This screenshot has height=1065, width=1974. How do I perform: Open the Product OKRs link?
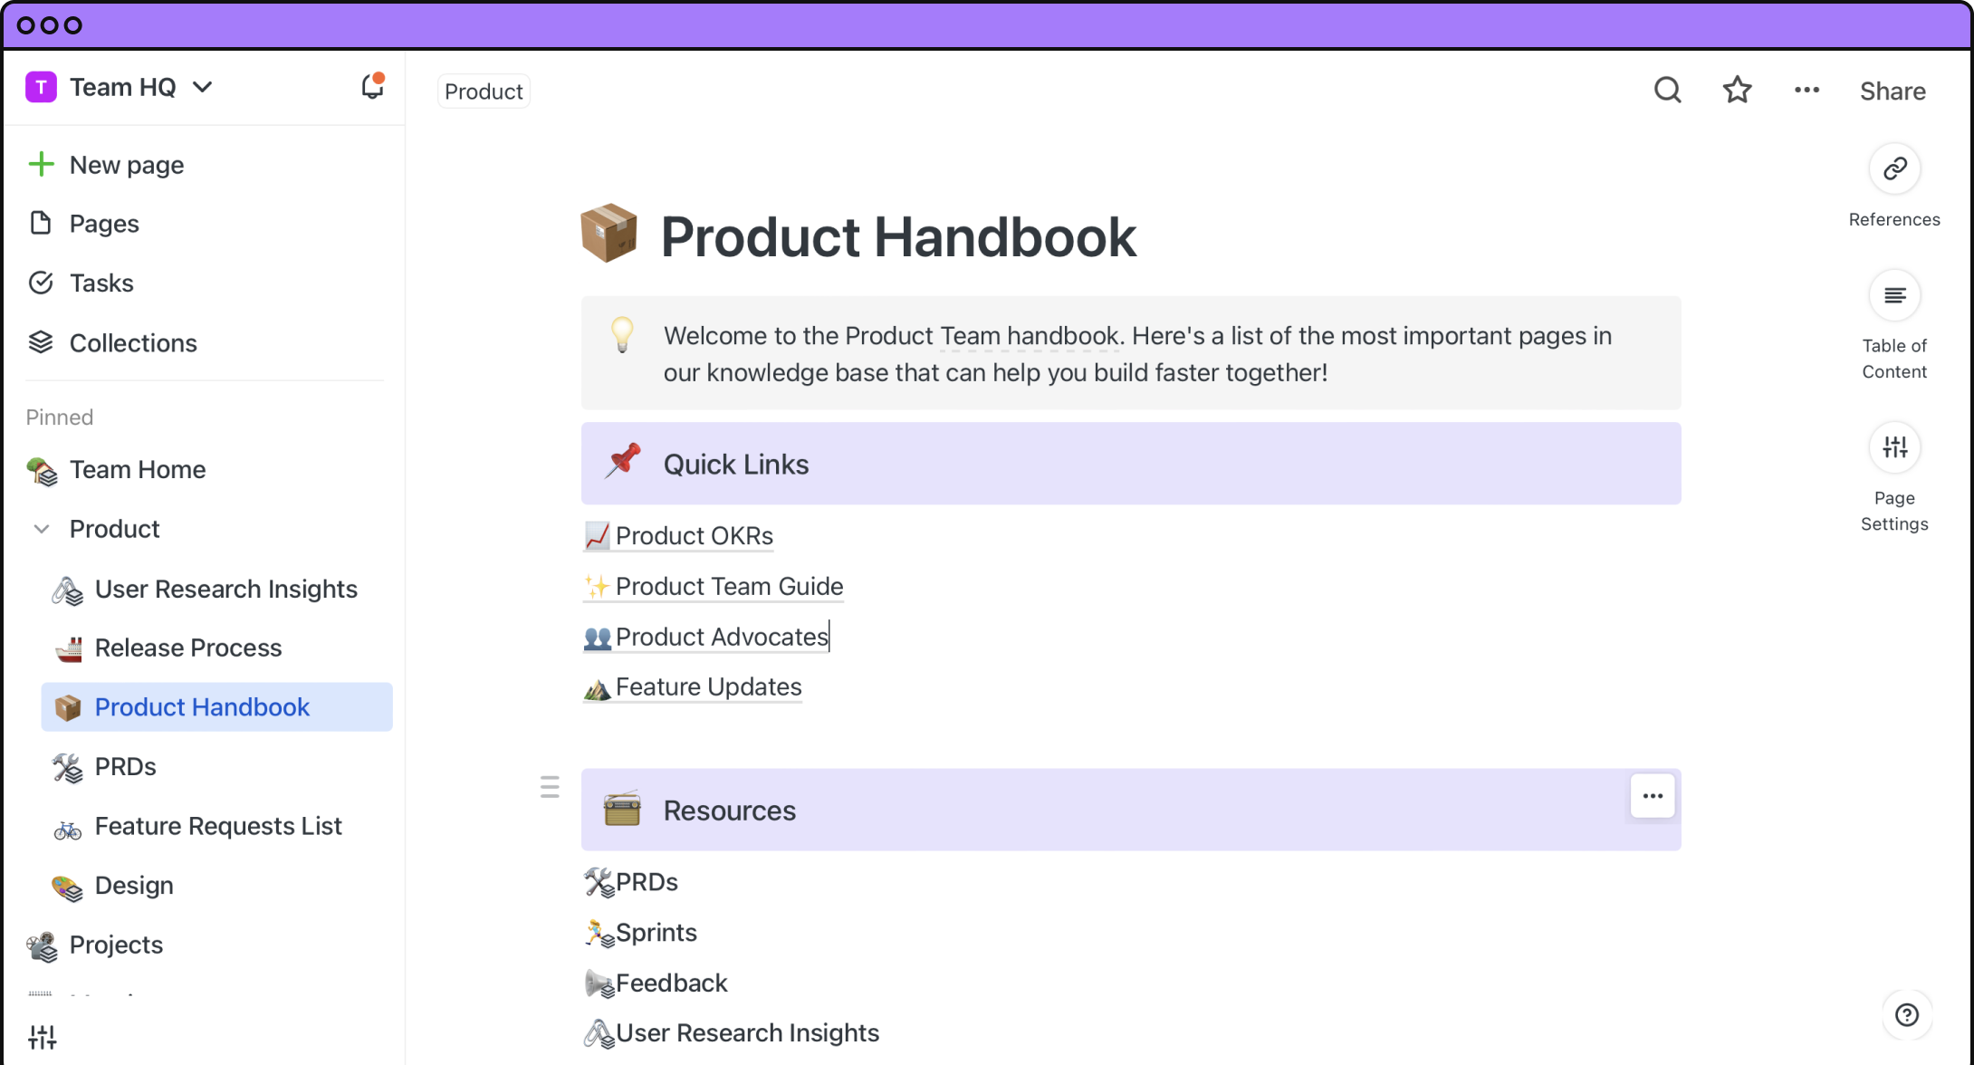pyautogui.click(x=694, y=536)
